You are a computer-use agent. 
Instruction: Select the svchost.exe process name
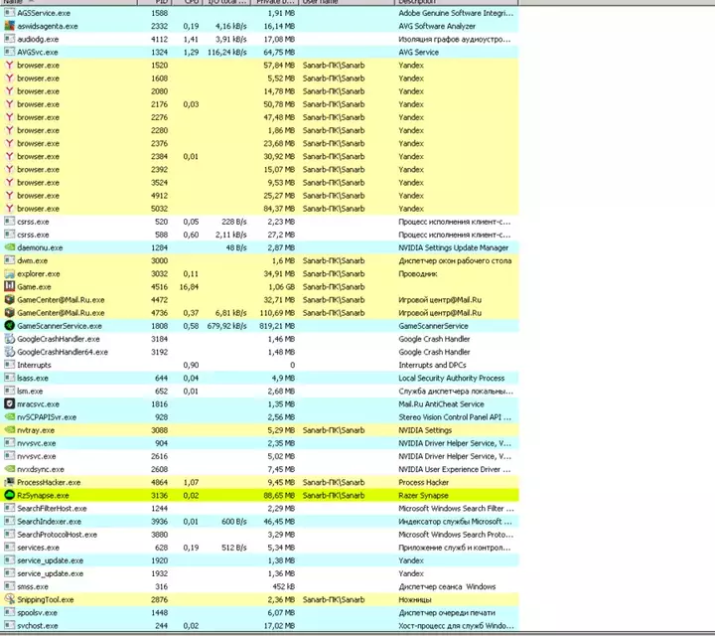tap(38, 625)
